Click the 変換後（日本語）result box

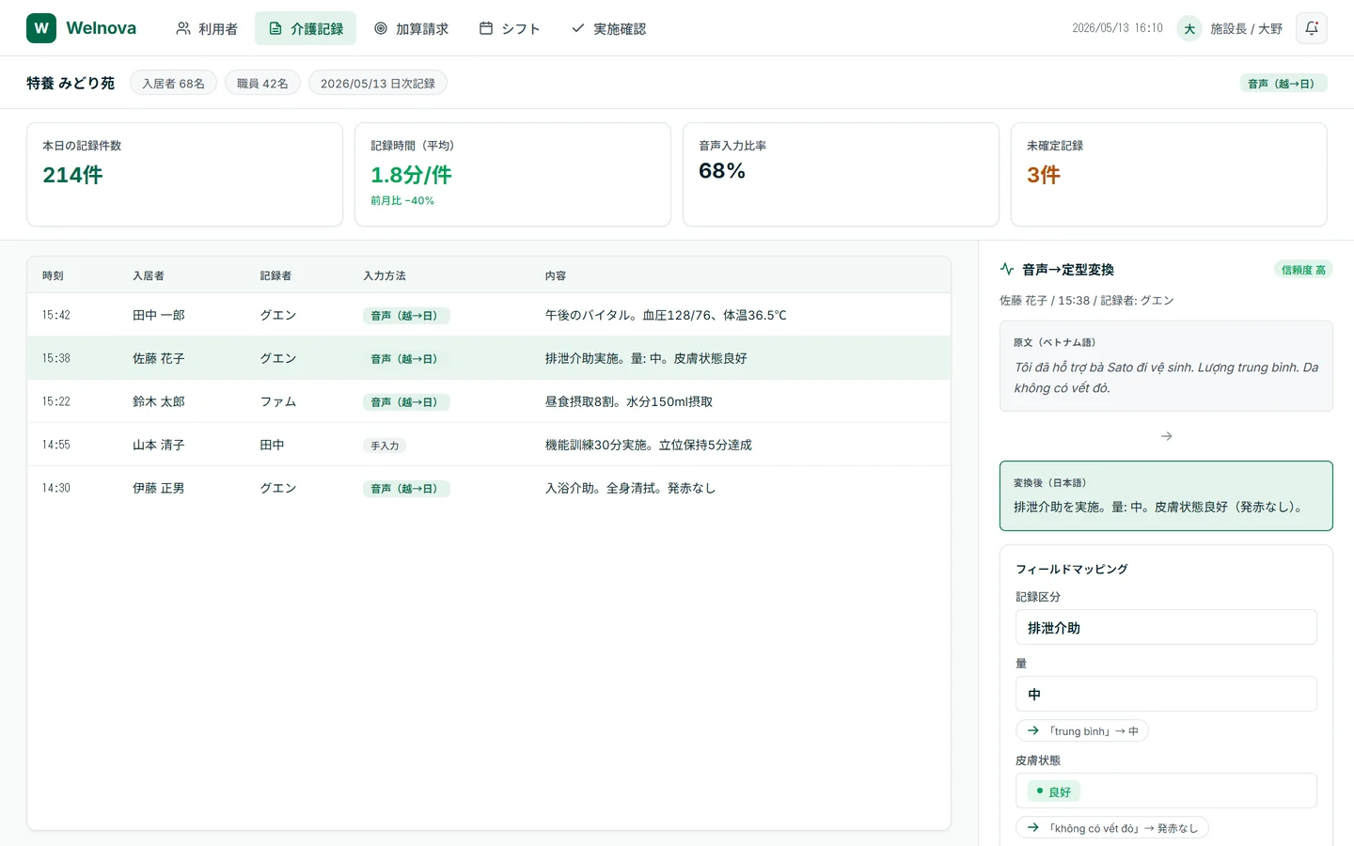1166,495
